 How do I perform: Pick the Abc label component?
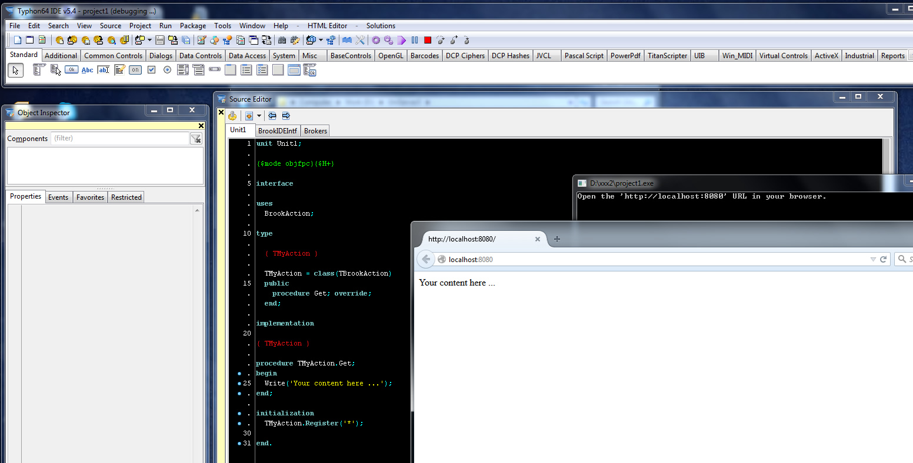[x=87, y=71]
